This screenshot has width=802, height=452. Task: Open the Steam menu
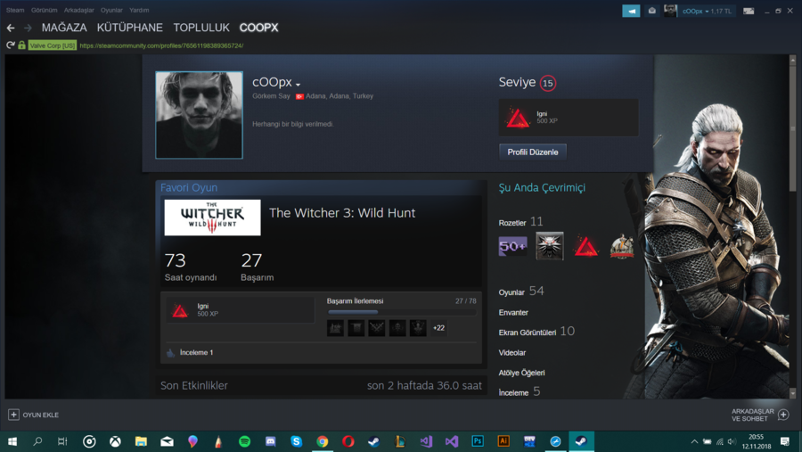point(15,10)
